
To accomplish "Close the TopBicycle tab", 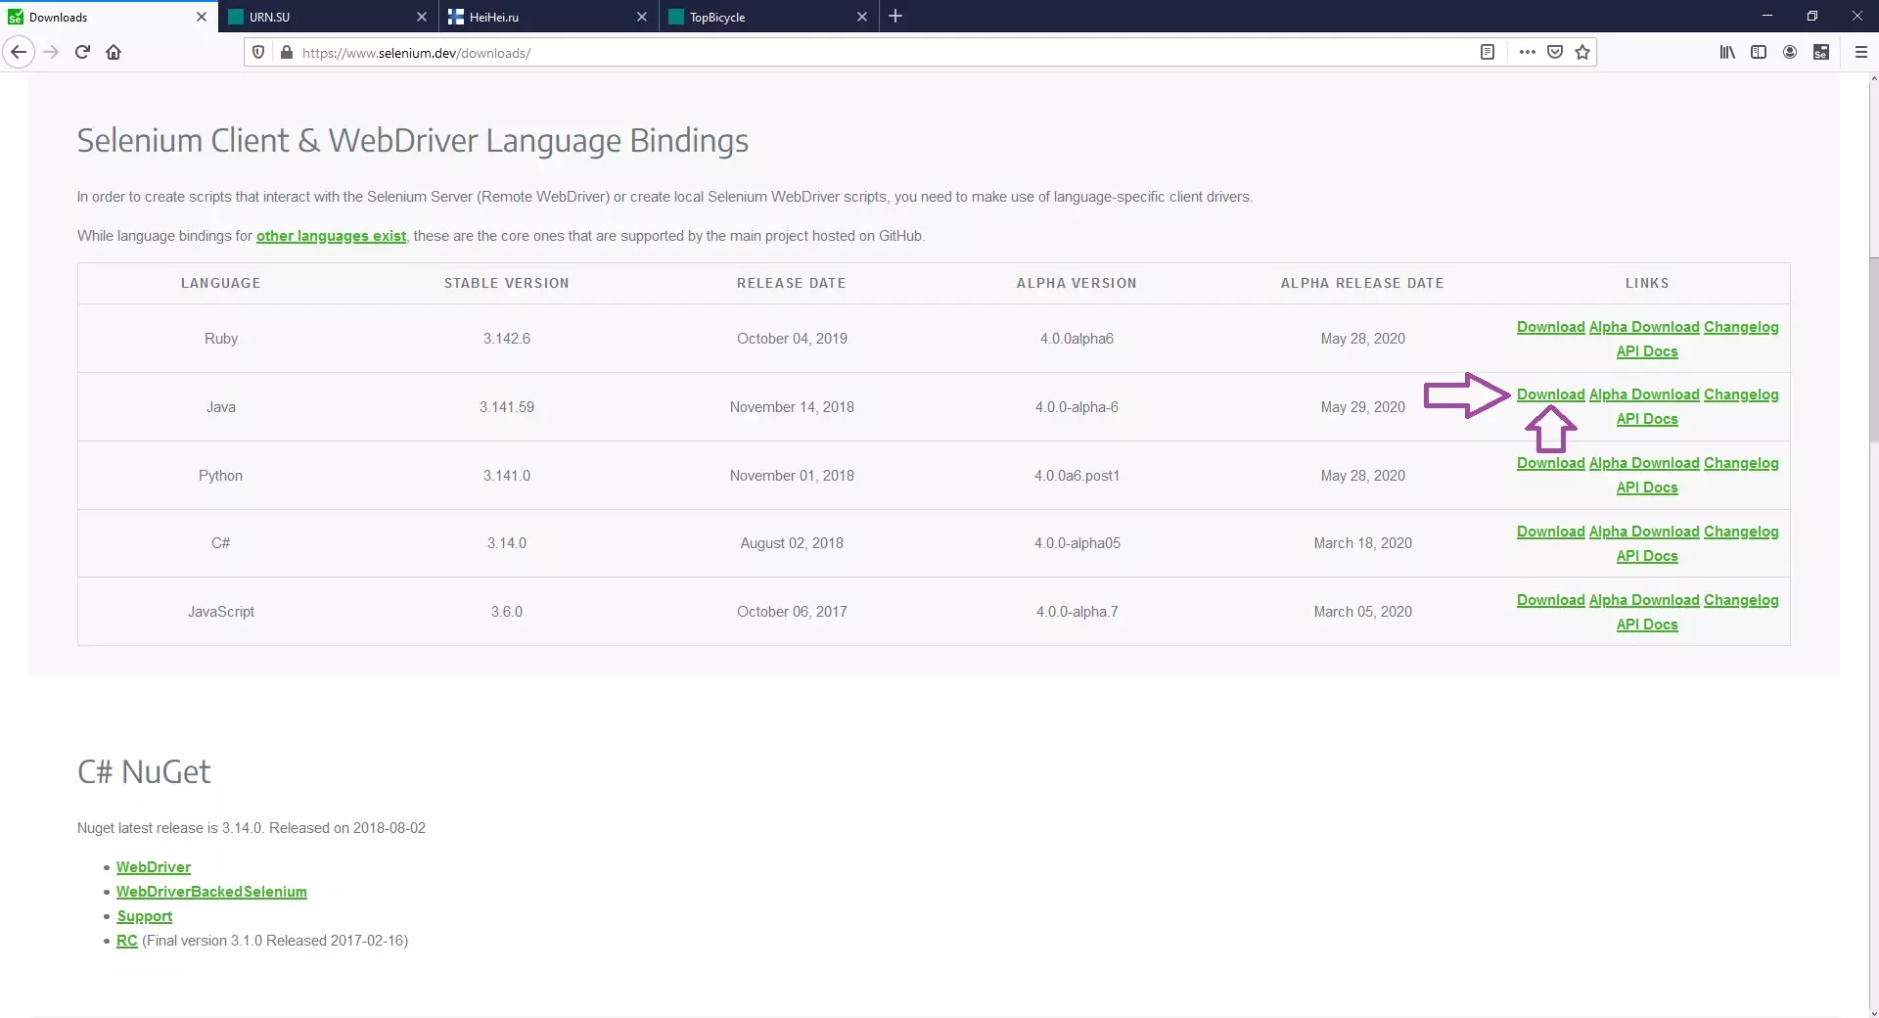I will click(x=862, y=17).
